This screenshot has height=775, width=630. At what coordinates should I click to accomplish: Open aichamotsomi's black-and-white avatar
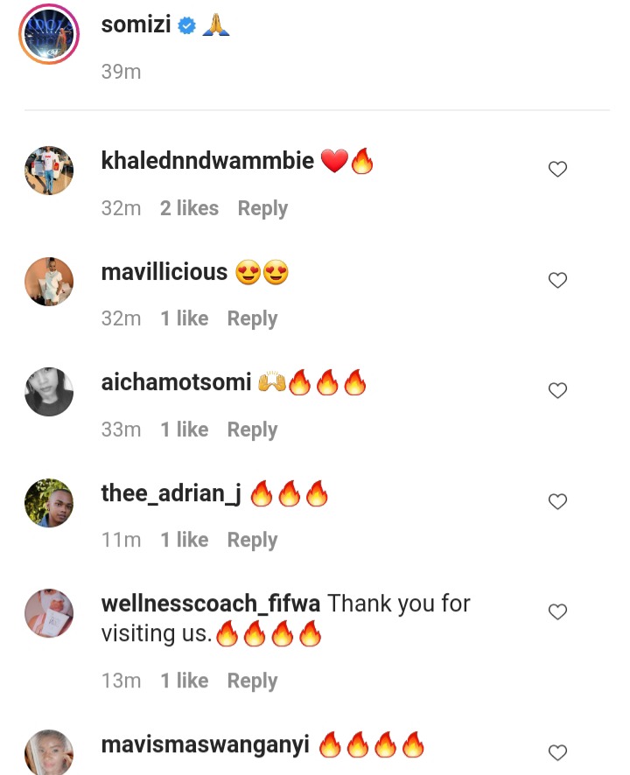tap(49, 392)
